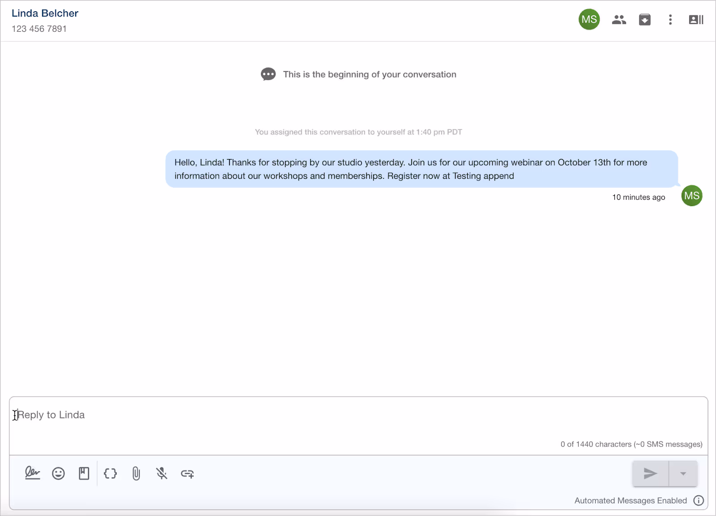Image resolution: width=716 pixels, height=516 pixels.
Task: Attach a file to the message
Action: pyautogui.click(x=136, y=473)
